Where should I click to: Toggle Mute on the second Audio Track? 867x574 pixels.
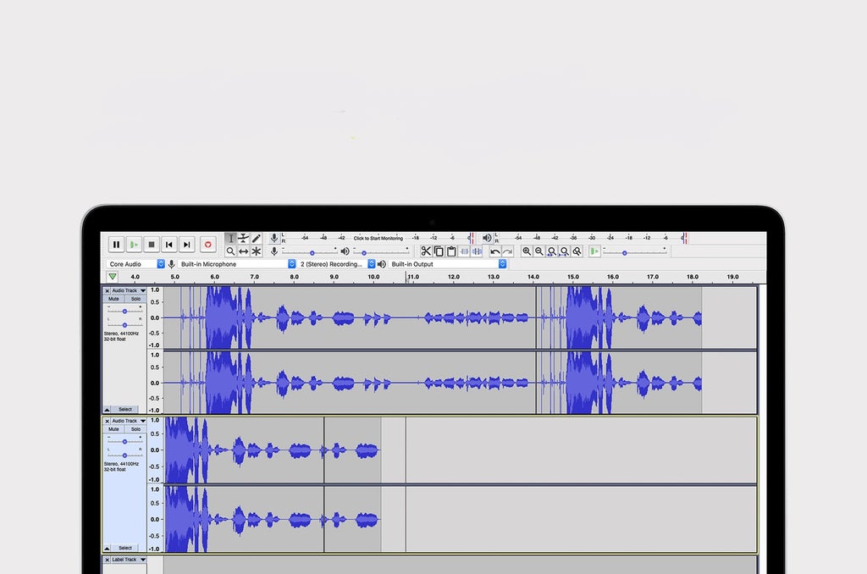(113, 429)
